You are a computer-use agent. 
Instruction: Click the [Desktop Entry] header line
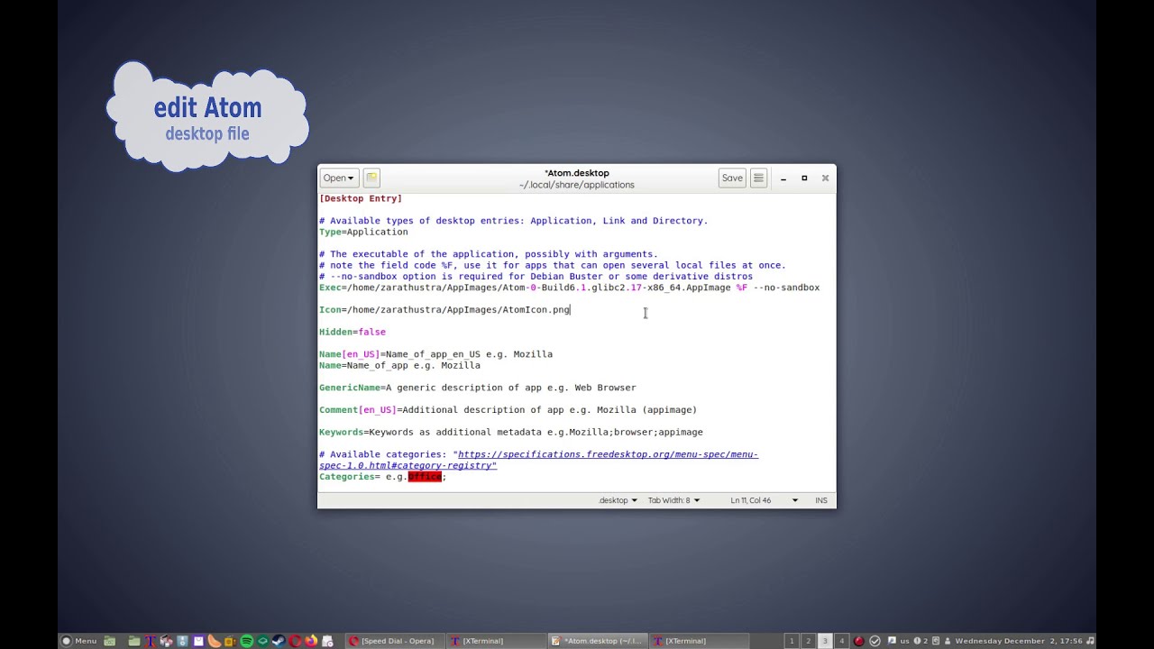[361, 198]
